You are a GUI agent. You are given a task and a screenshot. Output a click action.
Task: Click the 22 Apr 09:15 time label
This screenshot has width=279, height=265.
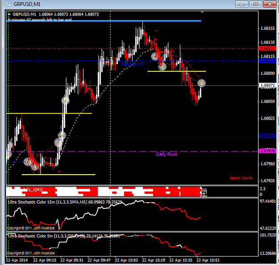pyautogui.click(x=45, y=261)
